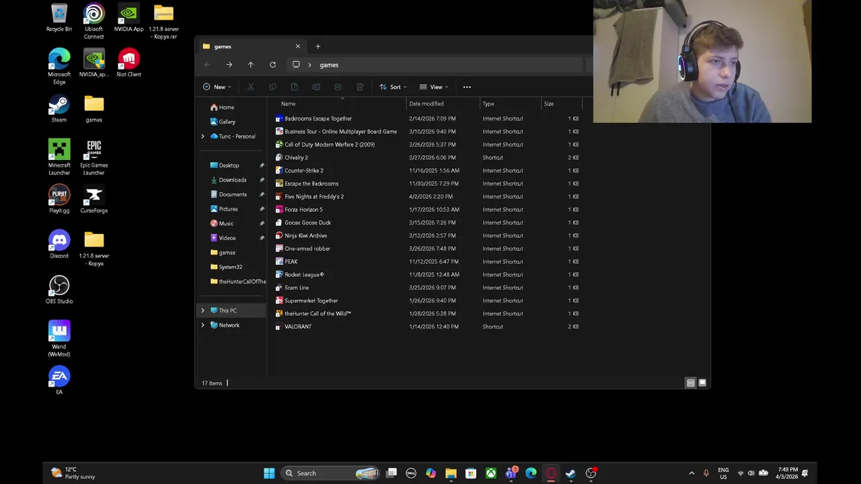Viewport: 861px width, 484px height.
Task: Switch to details view in status bar
Action: click(x=690, y=382)
